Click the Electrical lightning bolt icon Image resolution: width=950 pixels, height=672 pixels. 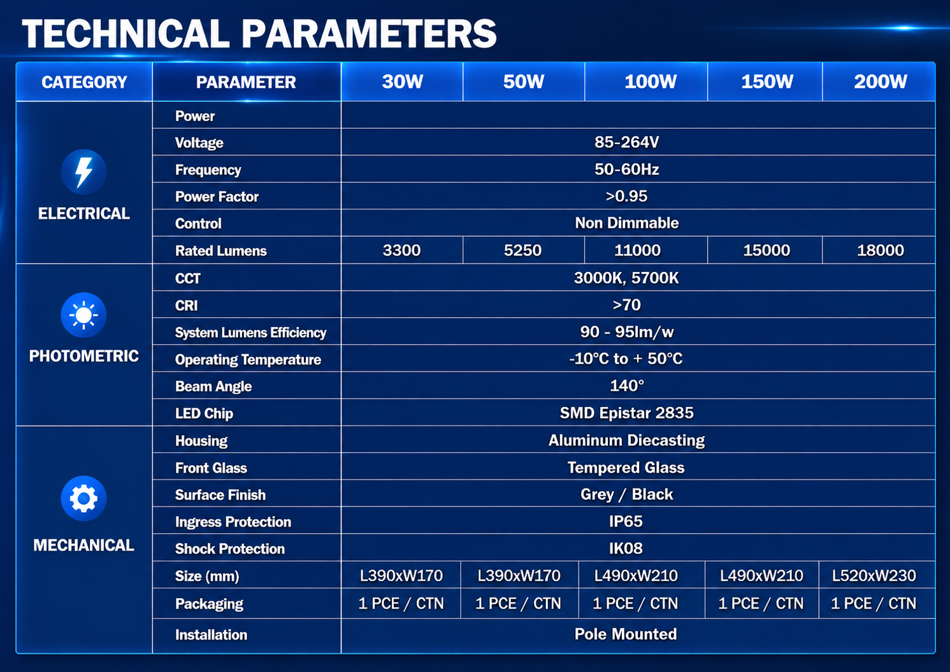coord(83,172)
